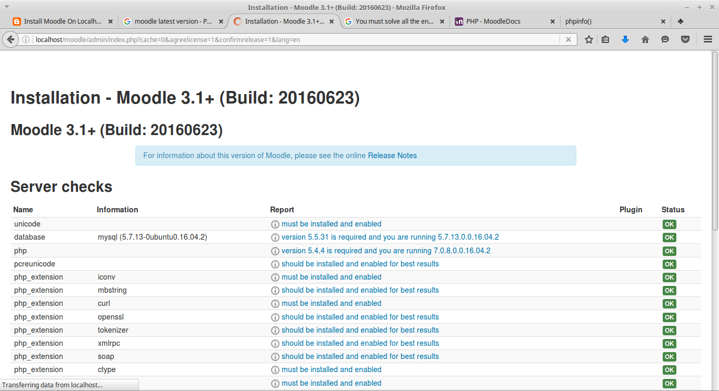The height and width of the screenshot is (391, 719).
Task: Show the bookmarks list
Action: pyautogui.click(x=605, y=39)
